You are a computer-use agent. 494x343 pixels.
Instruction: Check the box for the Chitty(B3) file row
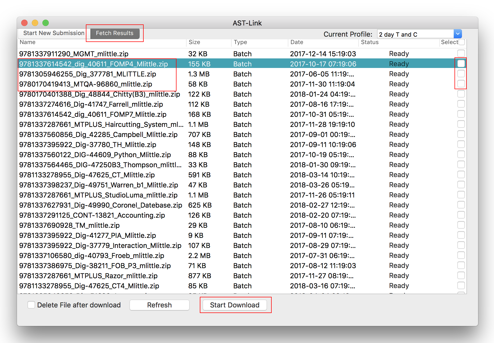pos(461,94)
